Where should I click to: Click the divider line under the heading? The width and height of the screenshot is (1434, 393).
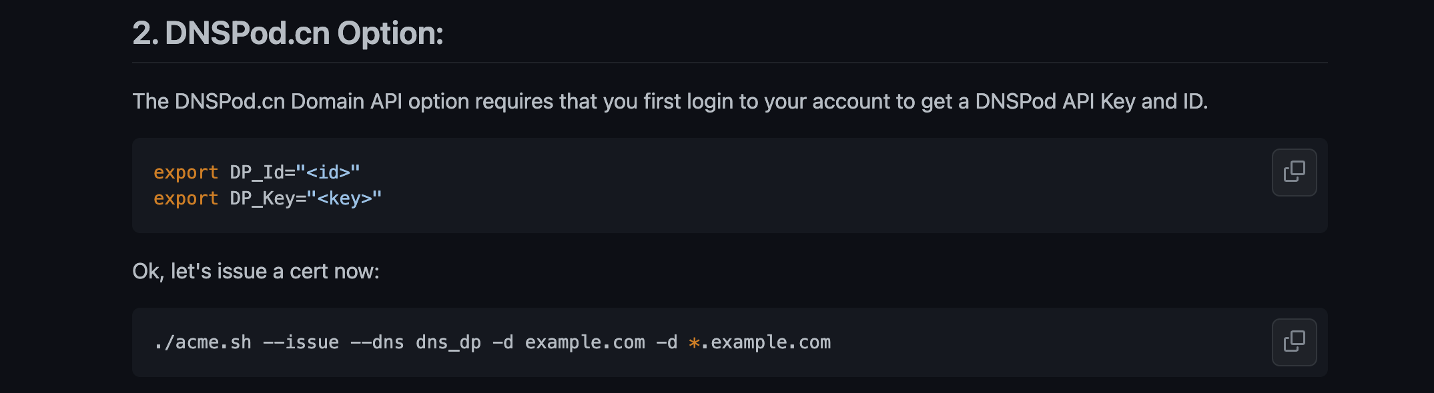pos(729,63)
